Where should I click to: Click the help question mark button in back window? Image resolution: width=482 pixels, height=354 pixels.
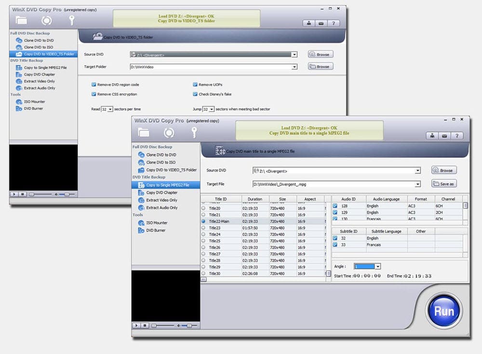pos(333,23)
